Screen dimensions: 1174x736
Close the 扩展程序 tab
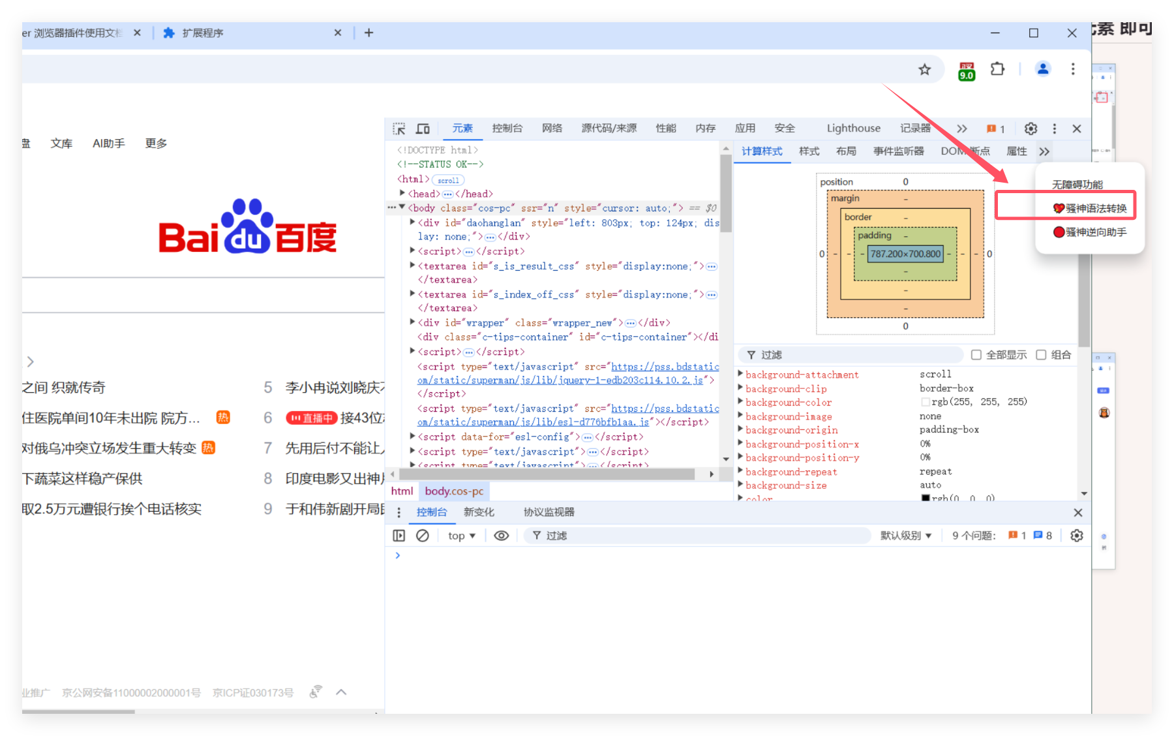(338, 33)
